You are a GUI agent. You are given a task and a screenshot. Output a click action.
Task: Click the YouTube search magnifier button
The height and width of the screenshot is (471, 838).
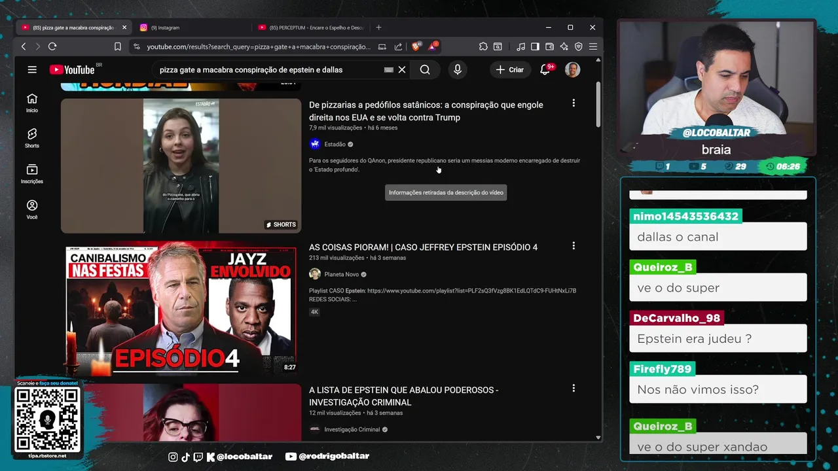[x=425, y=69]
